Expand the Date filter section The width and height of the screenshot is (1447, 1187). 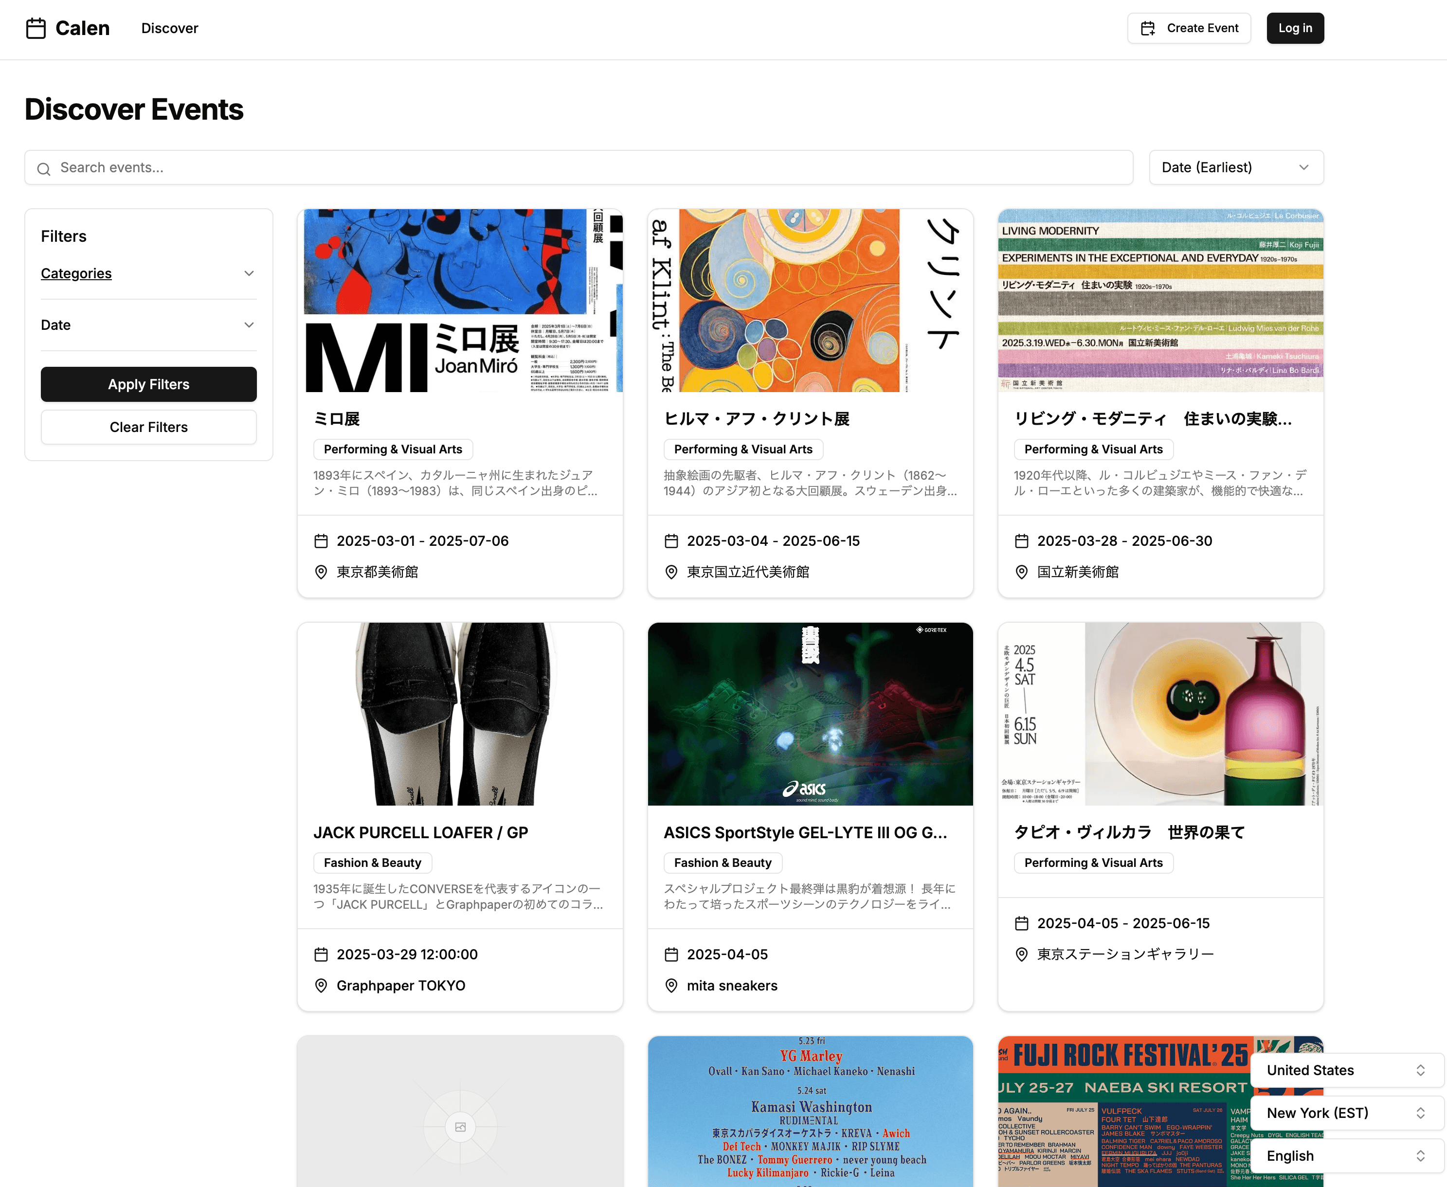coord(148,325)
